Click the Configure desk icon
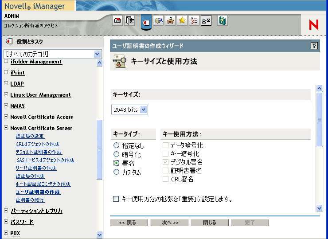The height and width of the screenshot is (239, 328). 170,20
